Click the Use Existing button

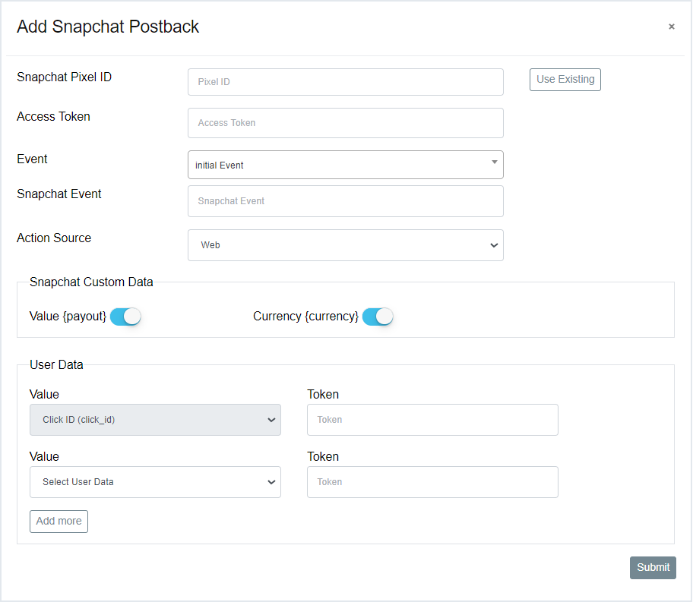point(565,80)
